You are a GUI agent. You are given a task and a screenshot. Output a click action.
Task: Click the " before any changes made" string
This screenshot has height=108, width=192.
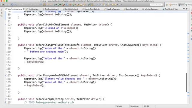46,52
